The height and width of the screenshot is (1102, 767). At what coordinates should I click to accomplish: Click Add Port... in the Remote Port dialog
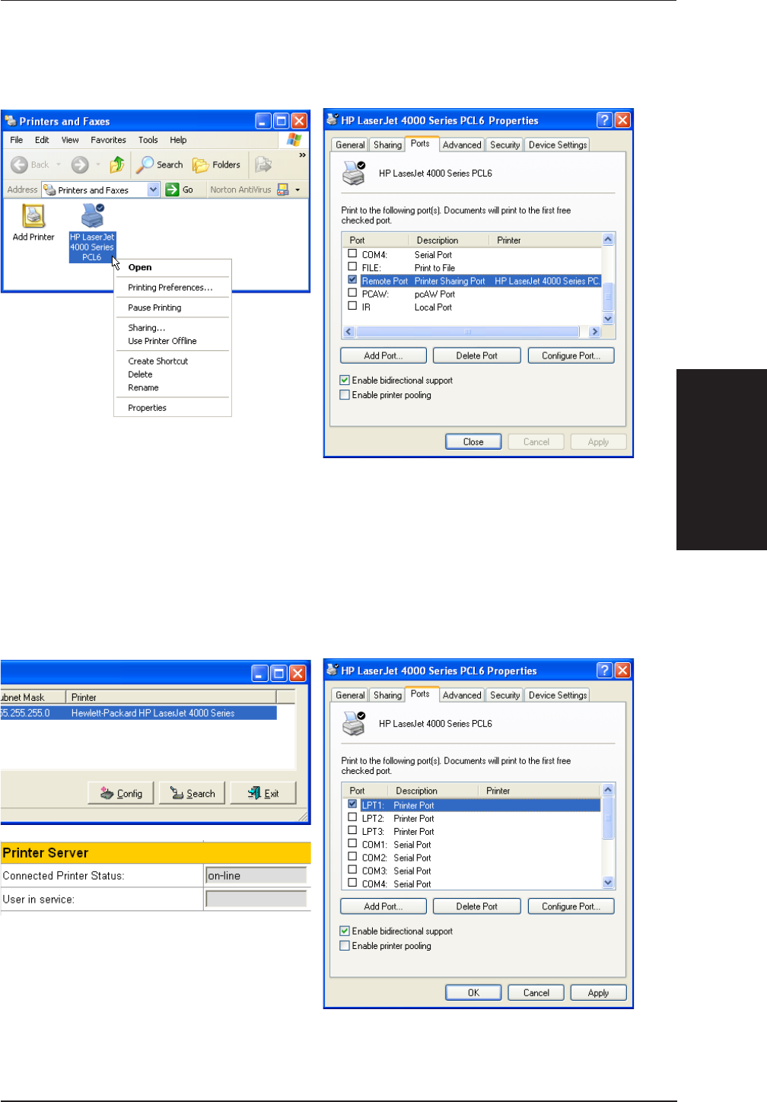pyautogui.click(x=383, y=355)
